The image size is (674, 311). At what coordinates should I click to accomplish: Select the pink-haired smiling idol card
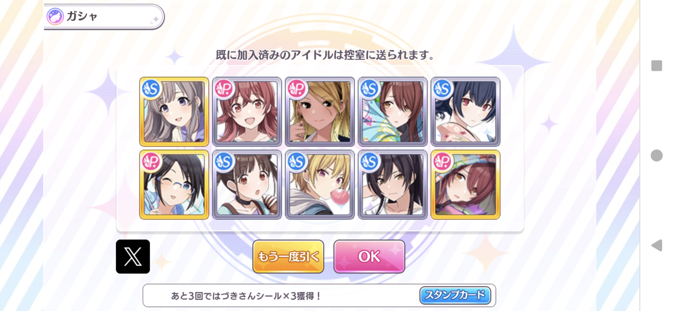tap(247, 111)
